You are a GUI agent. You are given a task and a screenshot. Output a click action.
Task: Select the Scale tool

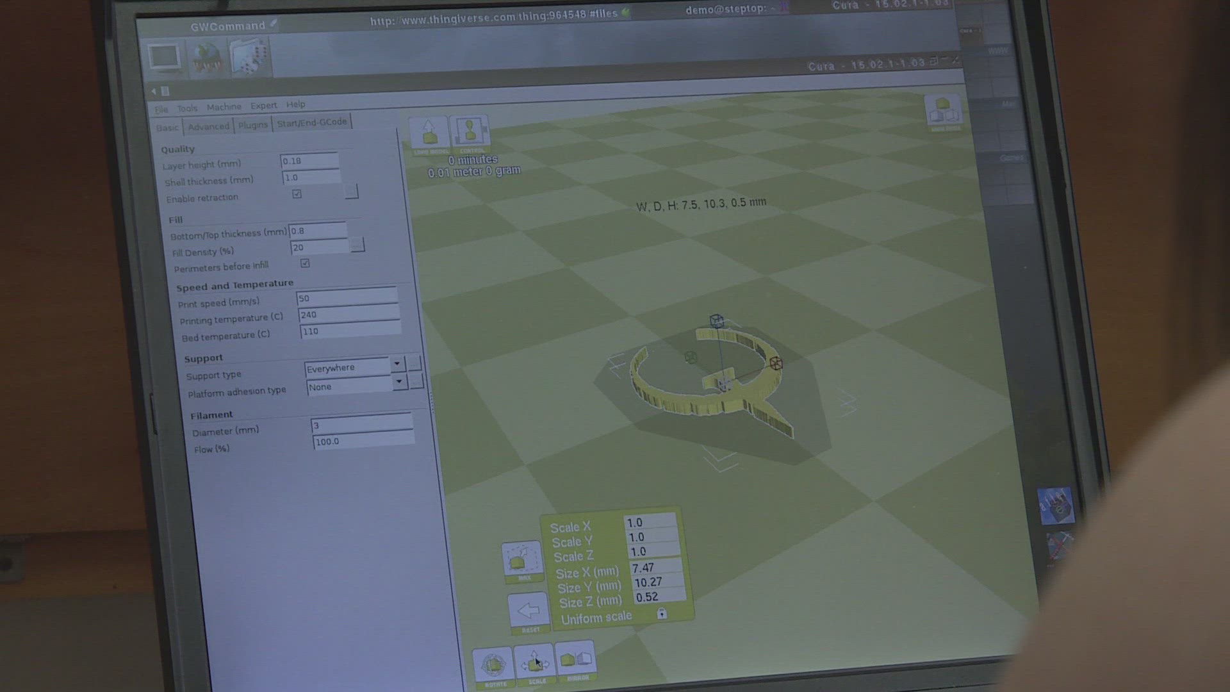point(534,663)
